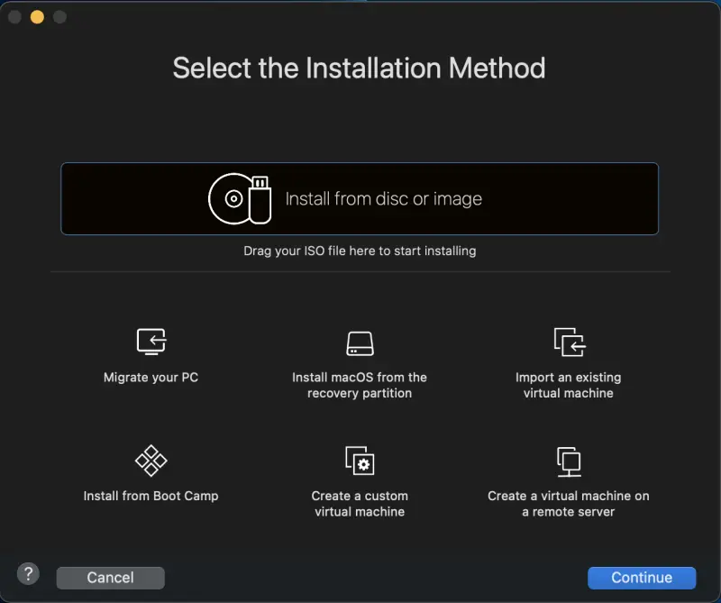Choose Import an existing virtual machine

[x=569, y=342]
